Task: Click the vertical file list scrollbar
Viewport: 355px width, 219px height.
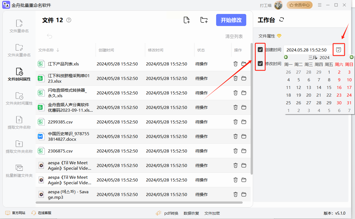Action: pyautogui.click(x=252, y=109)
